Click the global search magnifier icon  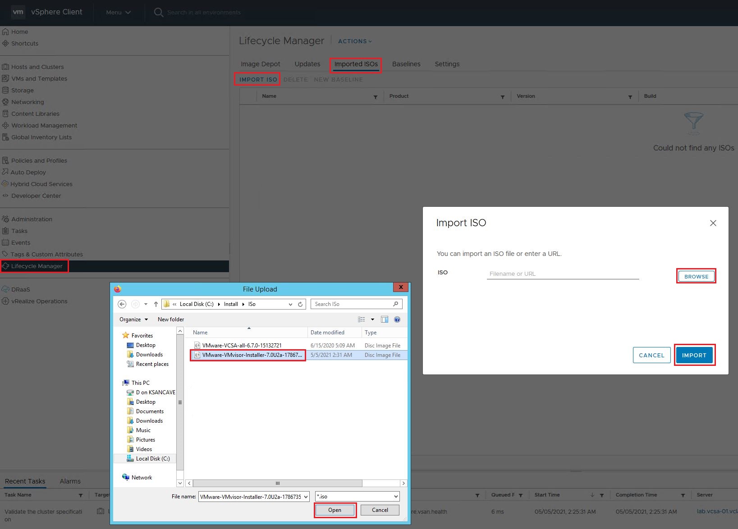[158, 12]
